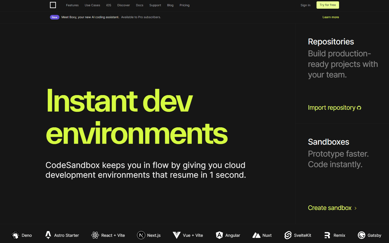The width and height of the screenshot is (389, 243).
Task: Click Create sandbox link
Action: pos(330,208)
